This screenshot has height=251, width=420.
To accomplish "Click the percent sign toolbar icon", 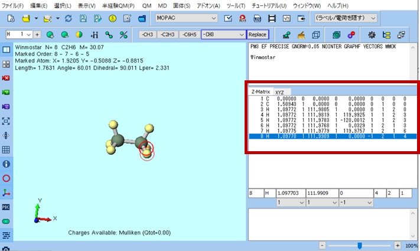I will tap(123, 35).
